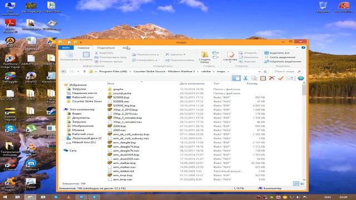The height and width of the screenshot is (200, 356).
Task: Open Defraggler desktop icon
Action: point(10,77)
